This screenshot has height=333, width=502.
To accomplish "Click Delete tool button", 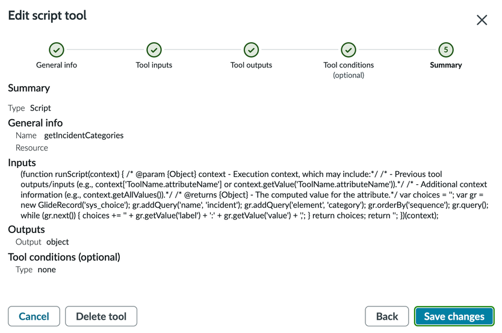I will coord(101,316).
